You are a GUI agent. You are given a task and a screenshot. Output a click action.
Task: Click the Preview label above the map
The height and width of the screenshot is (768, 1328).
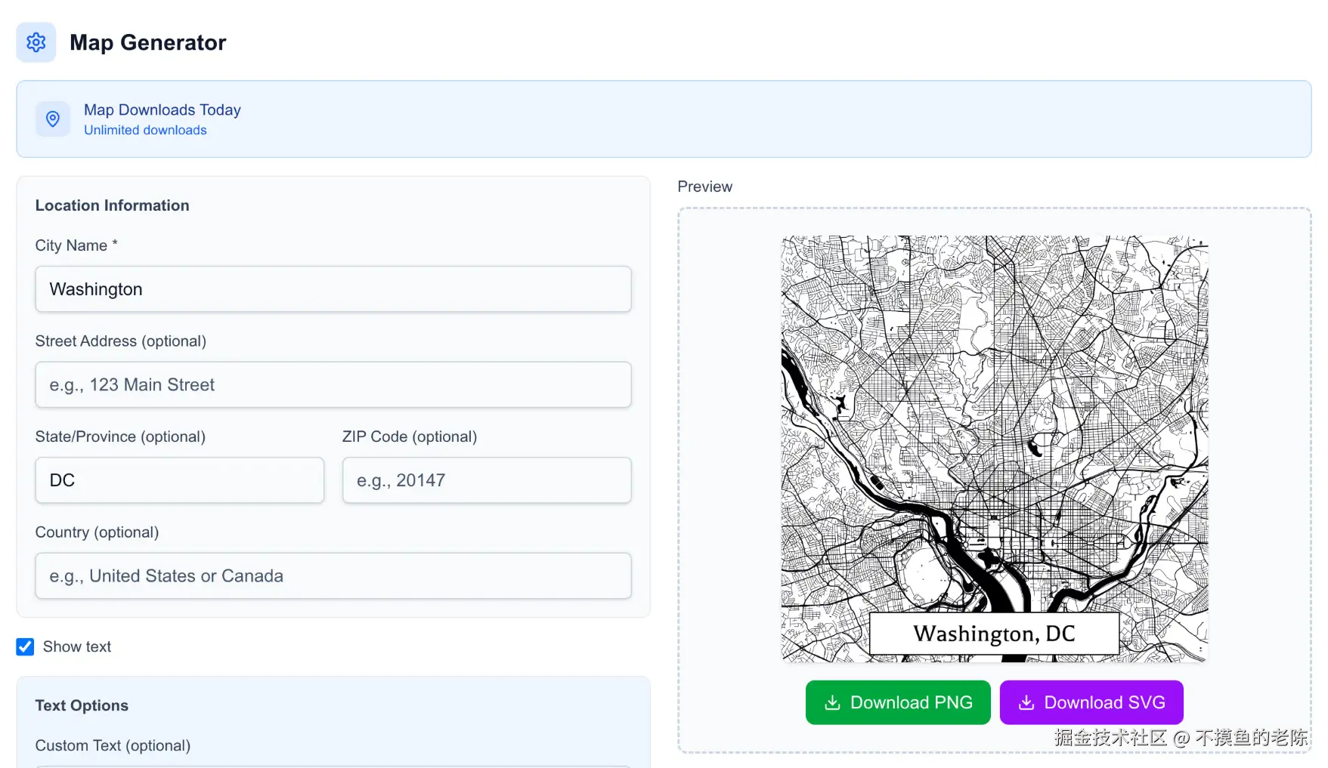point(705,187)
